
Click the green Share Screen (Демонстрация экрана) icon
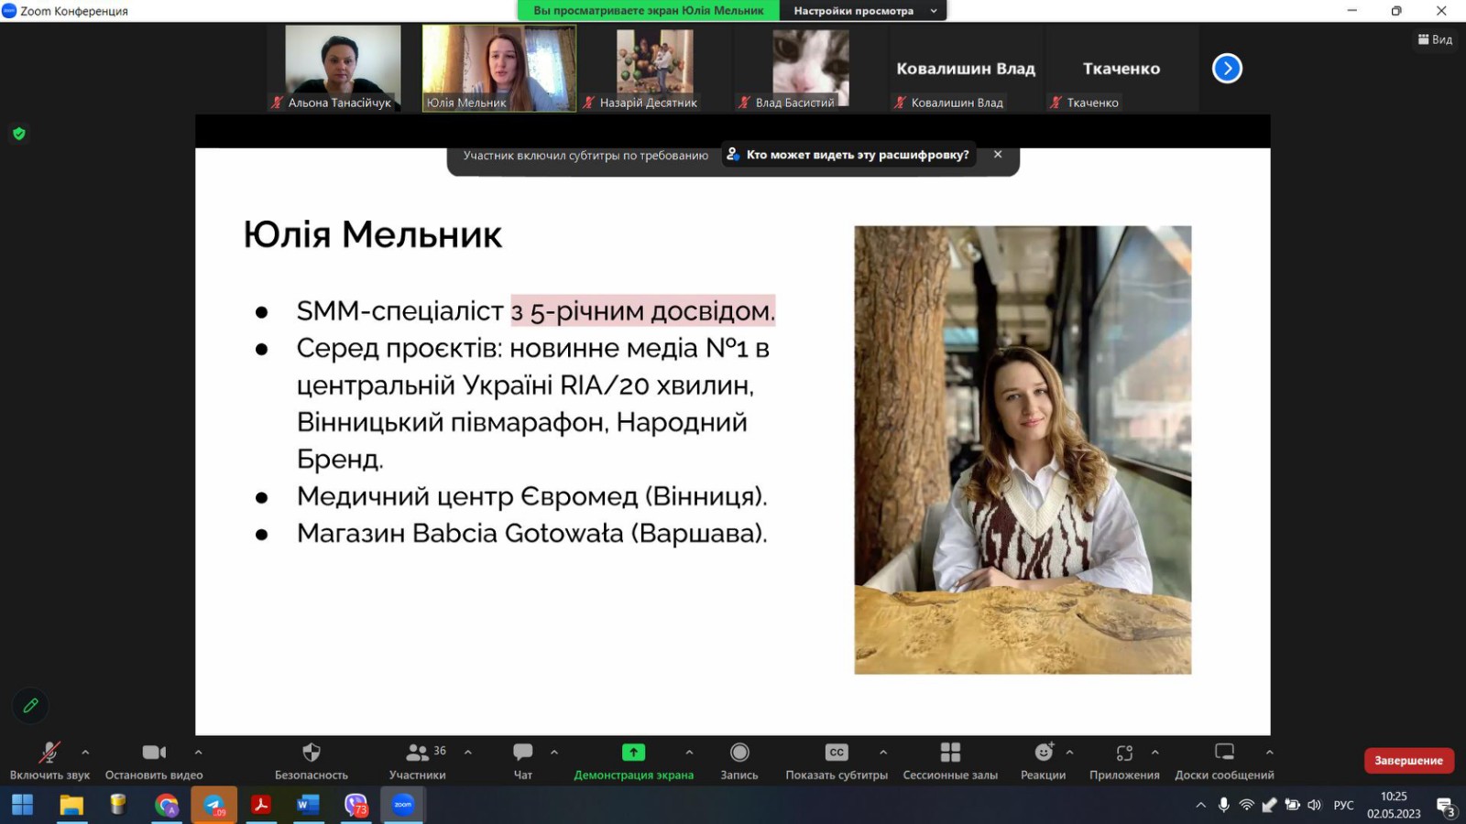coord(633,753)
